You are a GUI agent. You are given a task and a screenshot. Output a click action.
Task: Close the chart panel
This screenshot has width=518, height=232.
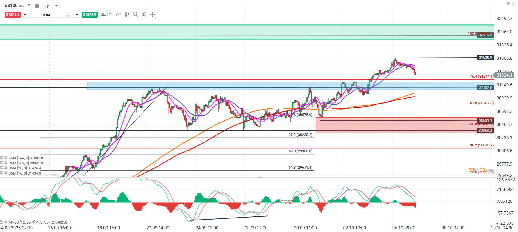tap(513, 4)
